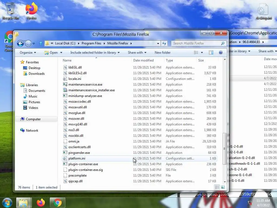Select the desktop.ini desktop file icon
Viewport: 277px width, 208px height.
[x=263, y=11]
